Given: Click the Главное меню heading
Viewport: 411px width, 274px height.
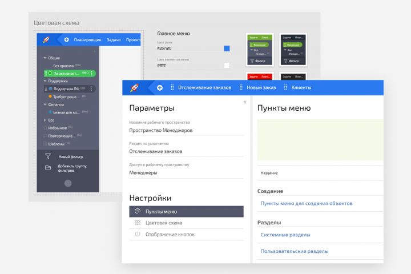Looking at the screenshot, I should [x=174, y=34].
